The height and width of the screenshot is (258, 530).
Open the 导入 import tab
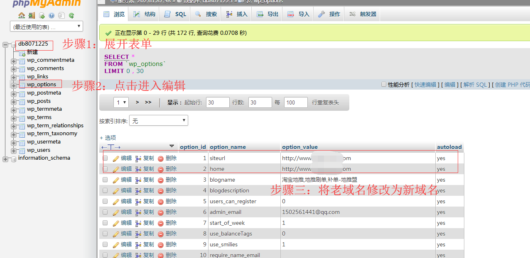[298, 14]
